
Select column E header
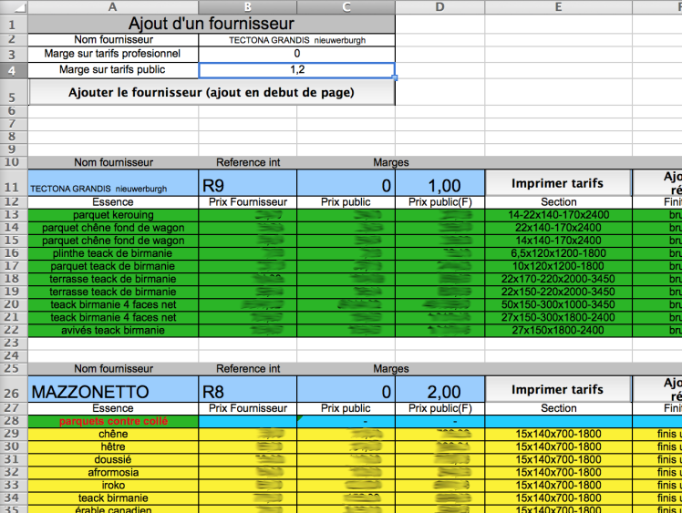(x=559, y=7)
